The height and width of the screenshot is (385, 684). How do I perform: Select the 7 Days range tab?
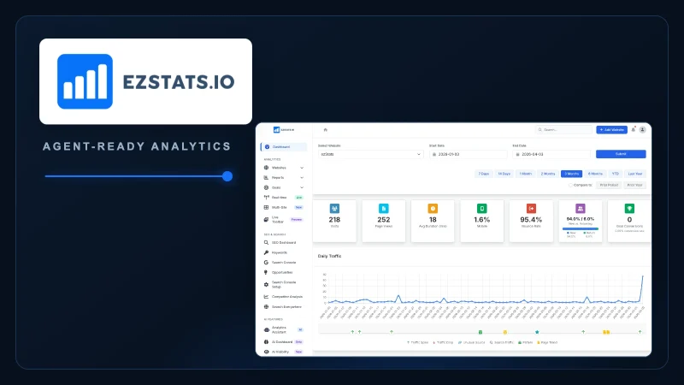pos(483,174)
